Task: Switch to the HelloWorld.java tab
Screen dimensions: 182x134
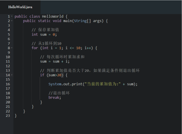Action: click(x=20, y=7)
